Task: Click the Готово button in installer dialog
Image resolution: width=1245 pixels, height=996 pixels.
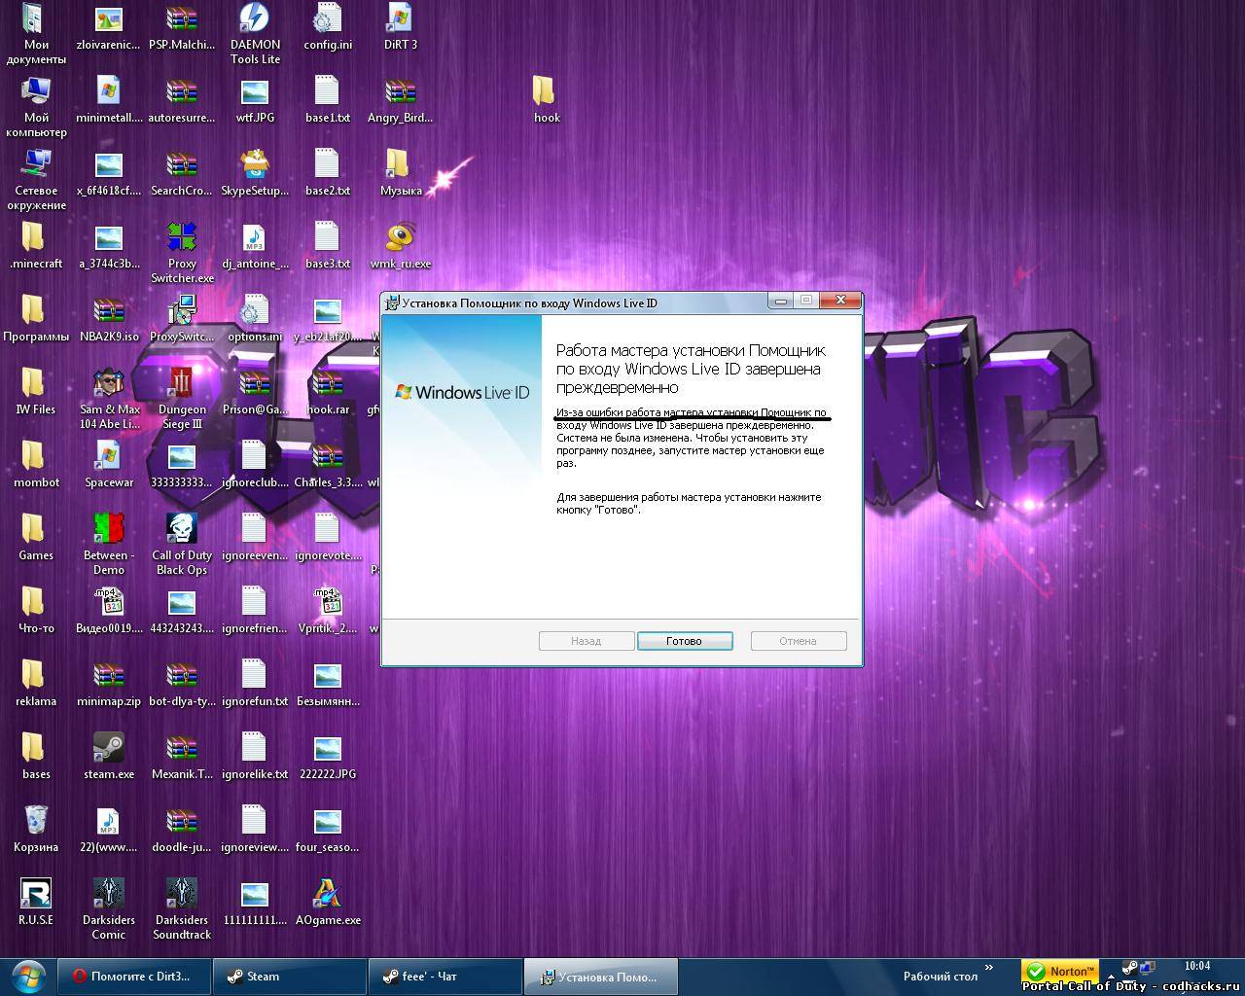Action: [684, 641]
